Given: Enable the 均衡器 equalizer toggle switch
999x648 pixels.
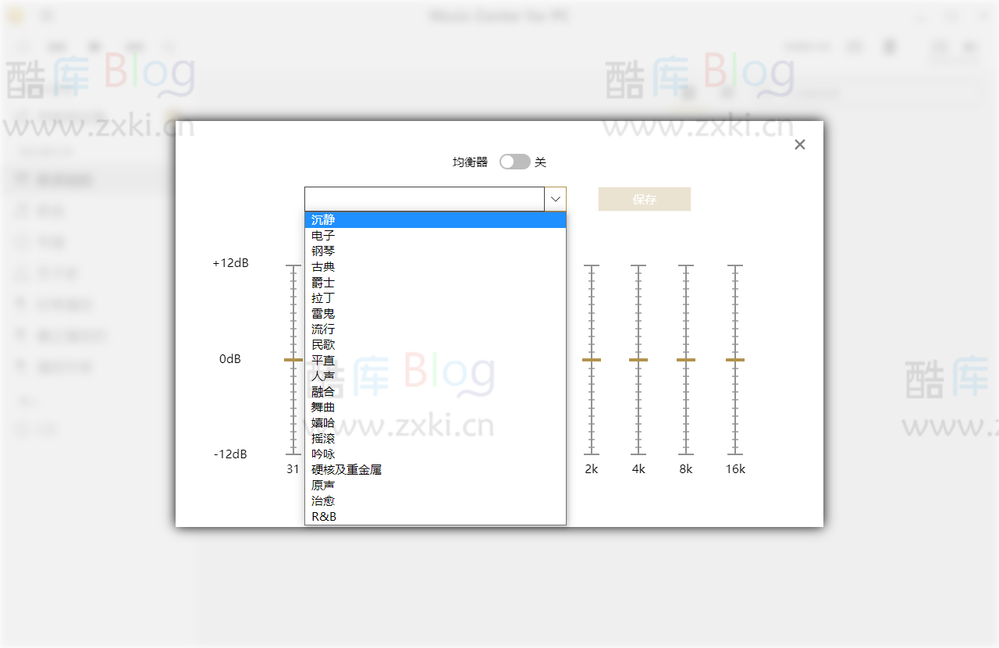Looking at the screenshot, I should pyautogui.click(x=514, y=161).
